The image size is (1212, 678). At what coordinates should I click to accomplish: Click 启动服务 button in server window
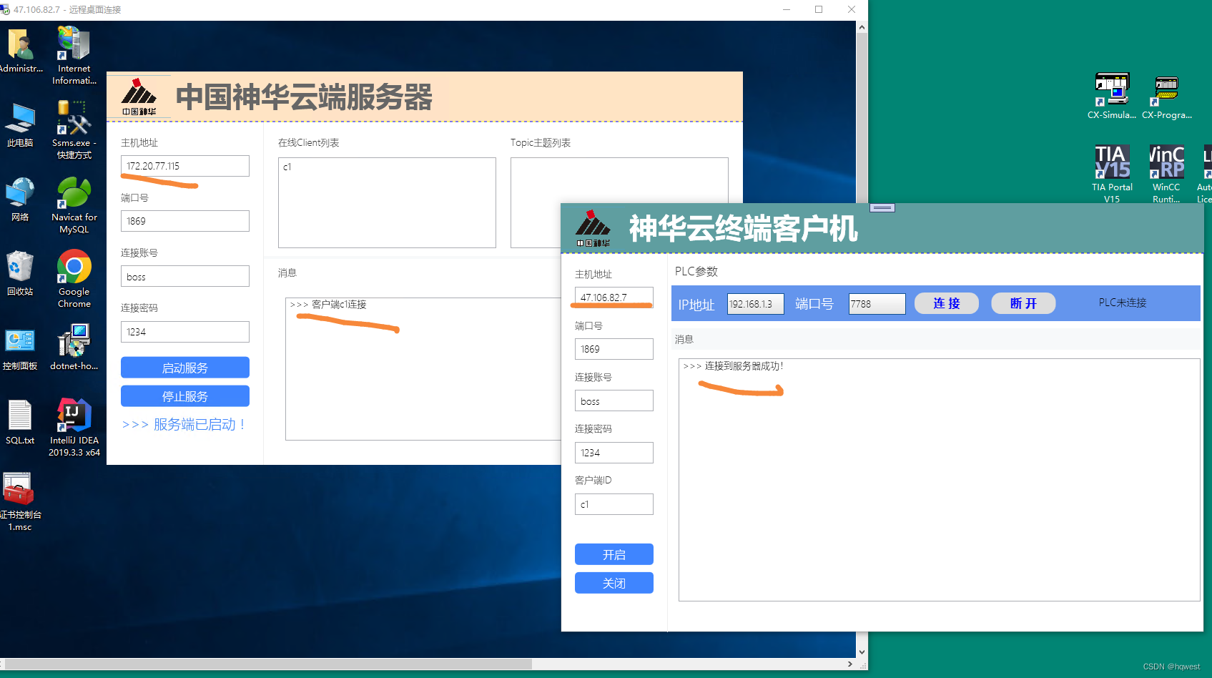(185, 368)
